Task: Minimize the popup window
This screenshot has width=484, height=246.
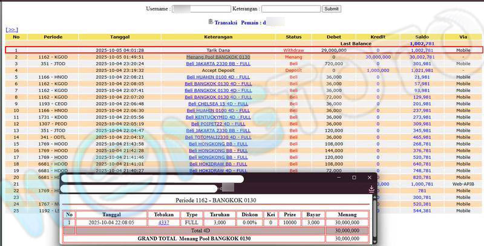Action: [338, 178]
